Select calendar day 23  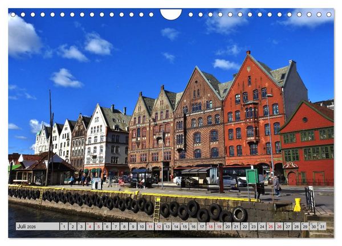tap(254, 227)
